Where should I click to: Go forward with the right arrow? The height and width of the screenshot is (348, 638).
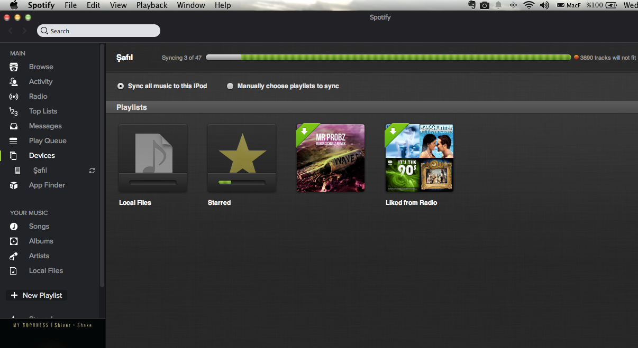[24, 31]
